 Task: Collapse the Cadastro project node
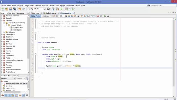click(2, 21)
